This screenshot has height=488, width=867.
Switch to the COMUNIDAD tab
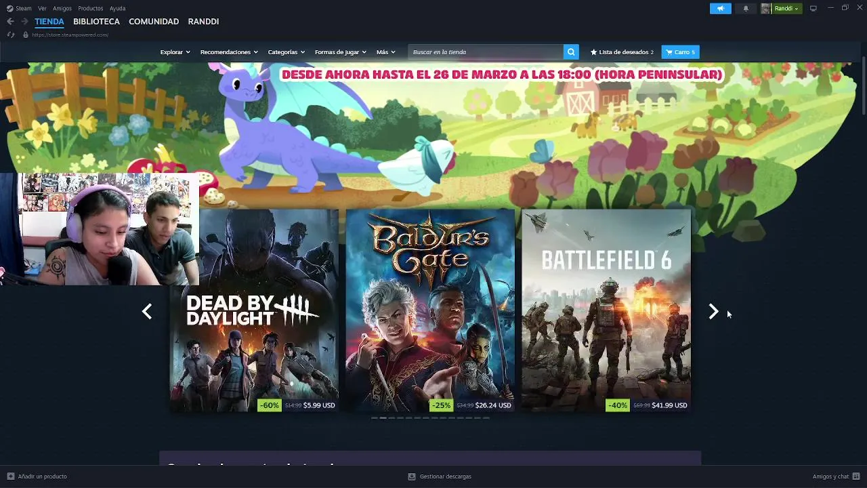(x=154, y=22)
